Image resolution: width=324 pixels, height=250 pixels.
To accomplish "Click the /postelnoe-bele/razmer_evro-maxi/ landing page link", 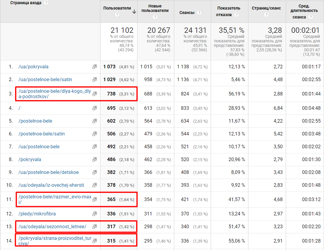I will pyautogui.click(x=54, y=199).
